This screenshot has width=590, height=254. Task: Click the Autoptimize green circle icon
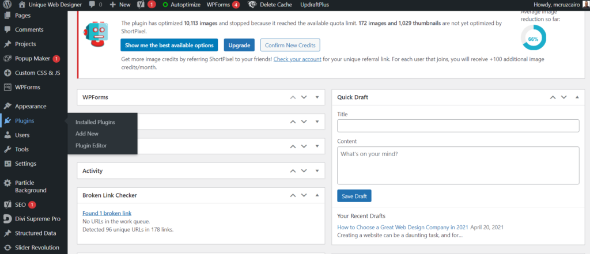point(165,5)
